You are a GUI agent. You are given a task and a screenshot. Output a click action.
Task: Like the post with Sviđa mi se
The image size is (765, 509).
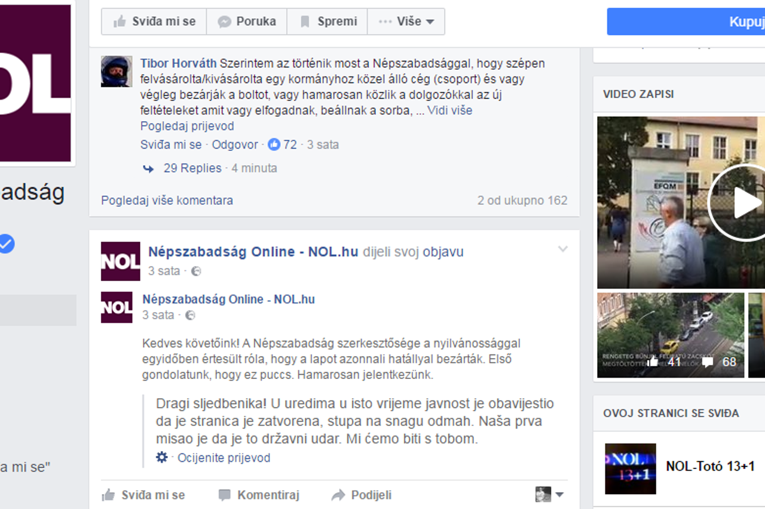tap(143, 495)
